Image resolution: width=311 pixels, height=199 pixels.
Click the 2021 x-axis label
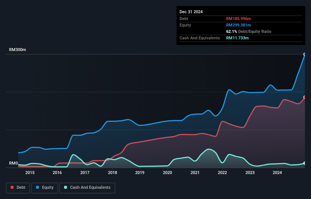(x=195, y=173)
